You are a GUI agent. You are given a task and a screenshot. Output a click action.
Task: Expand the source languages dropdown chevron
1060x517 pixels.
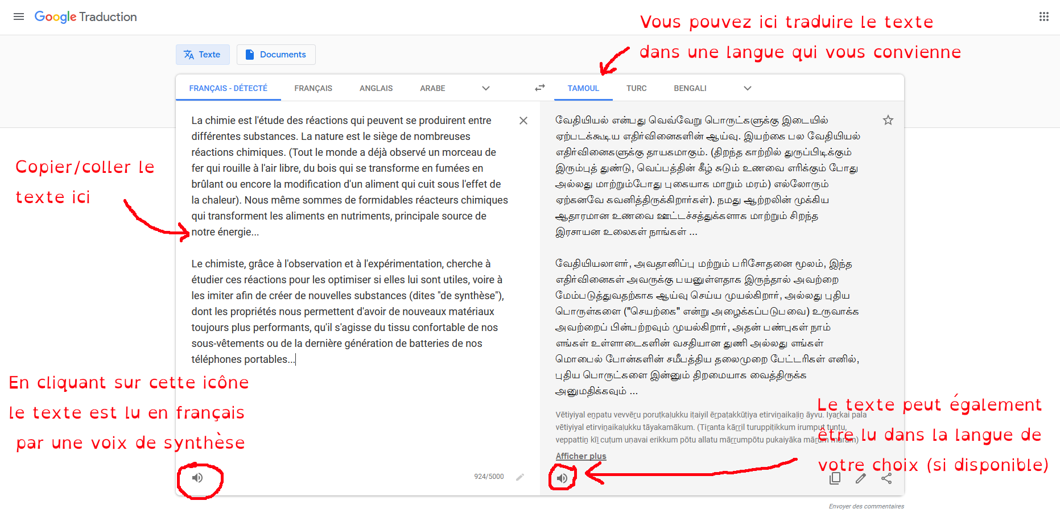click(486, 88)
